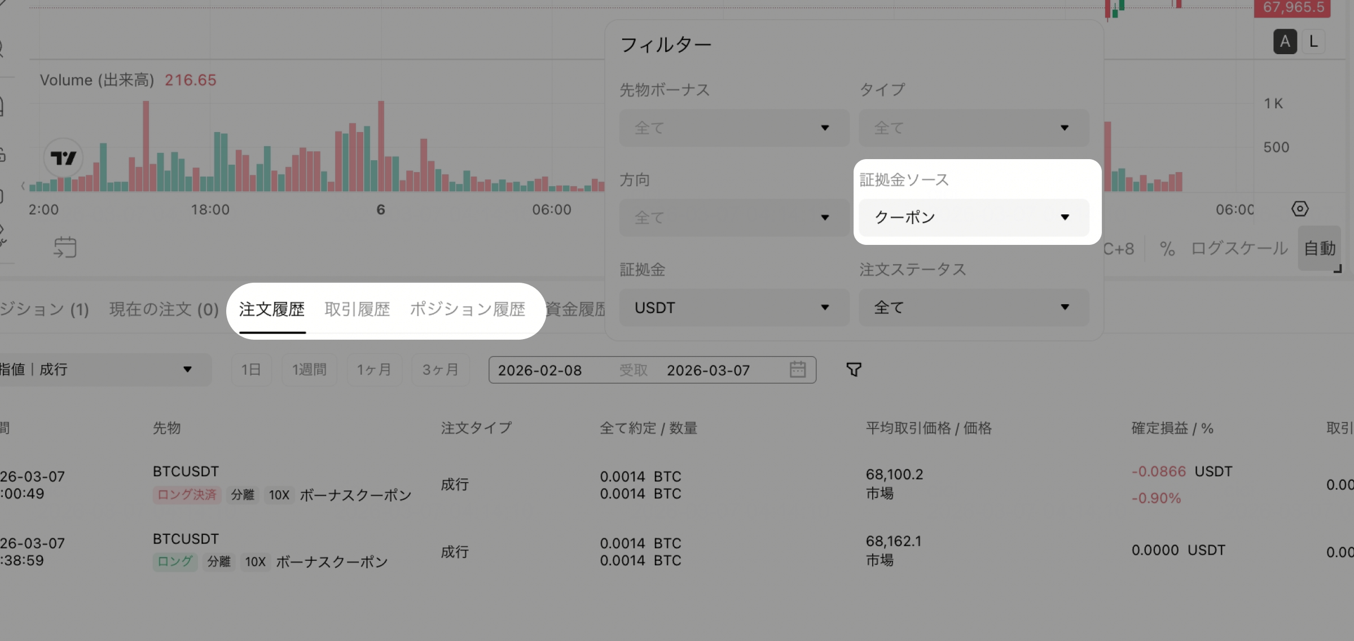This screenshot has height=641, width=1354.
Task: Toggle the L log-scale button
Action: coord(1313,42)
